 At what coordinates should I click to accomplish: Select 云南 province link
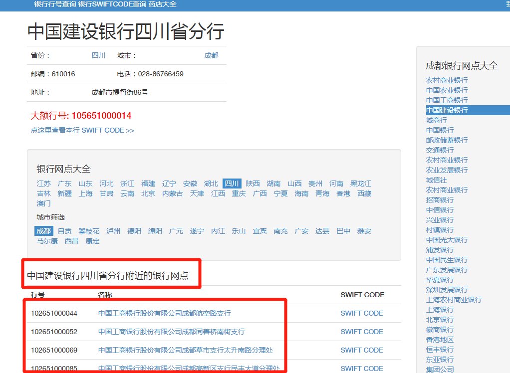(x=127, y=193)
